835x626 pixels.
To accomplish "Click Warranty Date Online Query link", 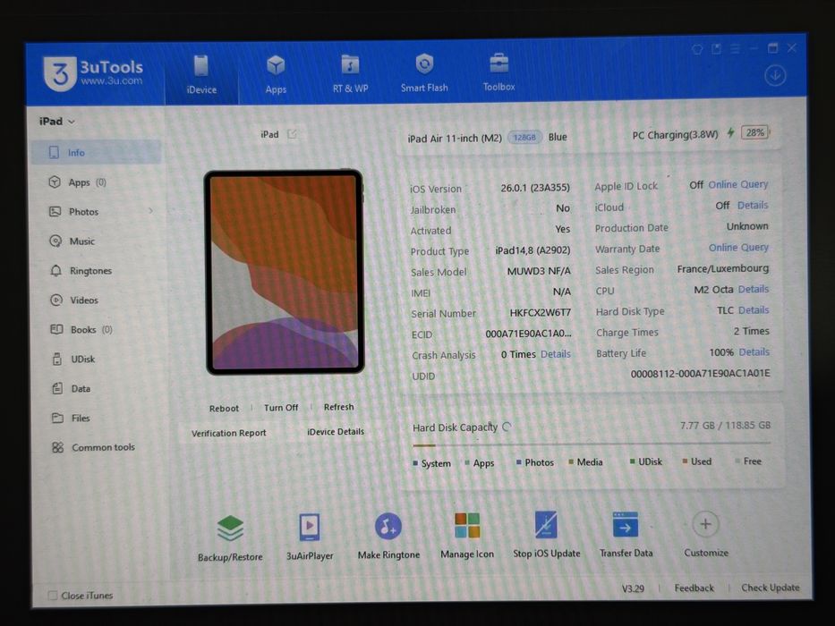I will 738,247.
